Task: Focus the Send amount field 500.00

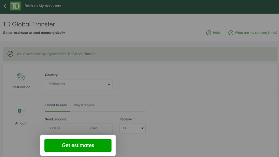Action: click(x=66, y=128)
